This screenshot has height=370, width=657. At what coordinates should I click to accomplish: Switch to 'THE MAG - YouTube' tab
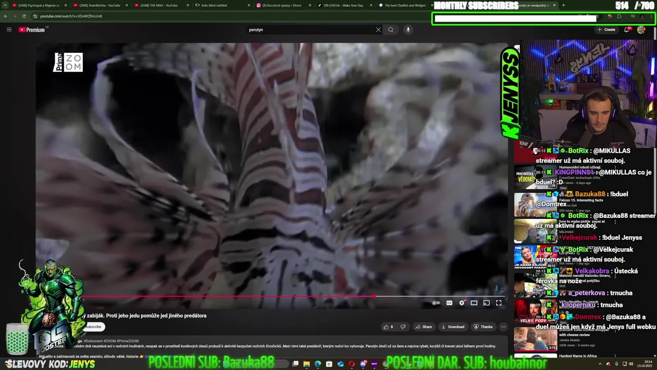[161, 5]
